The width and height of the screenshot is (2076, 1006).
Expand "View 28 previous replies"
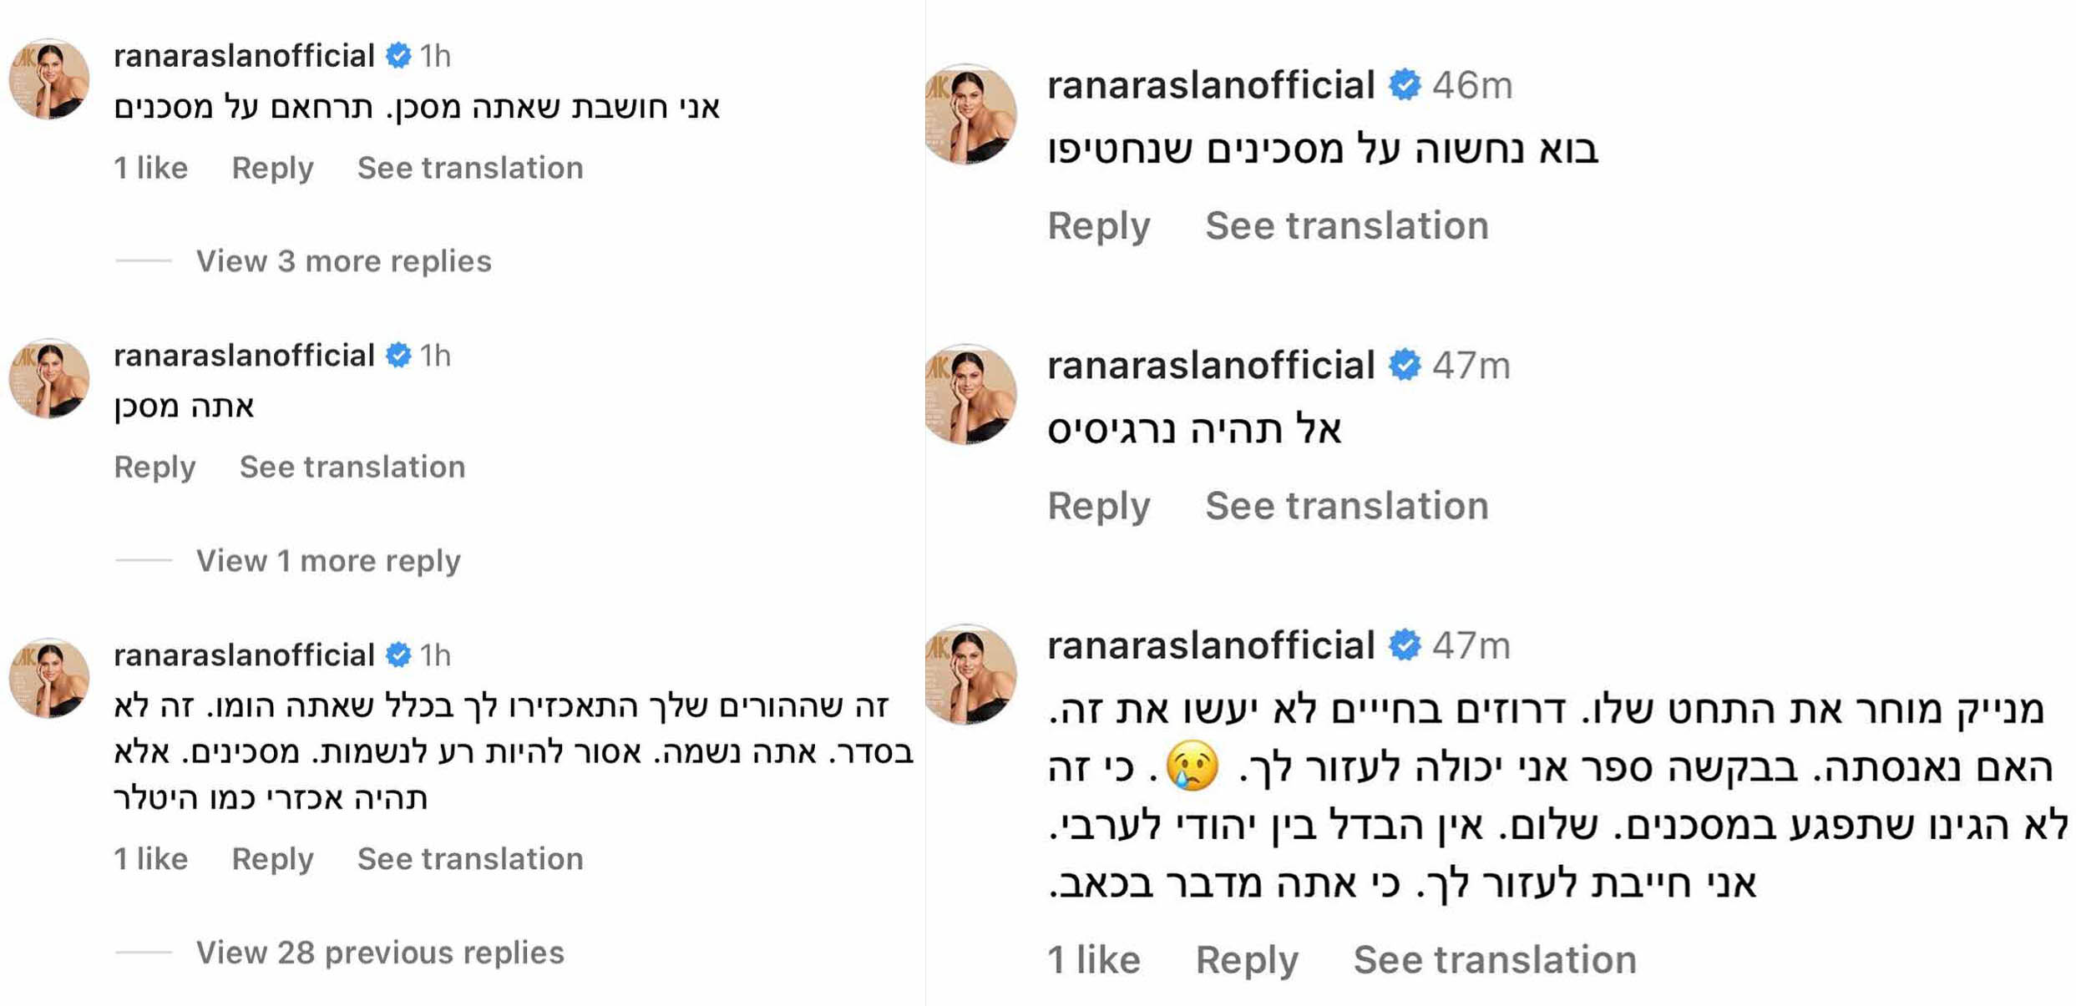tap(380, 953)
